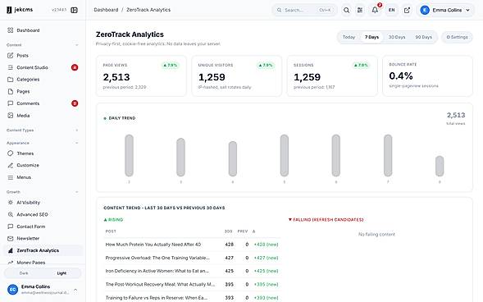
Task: Expand the Content Types sidebar section
Action: point(77,130)
